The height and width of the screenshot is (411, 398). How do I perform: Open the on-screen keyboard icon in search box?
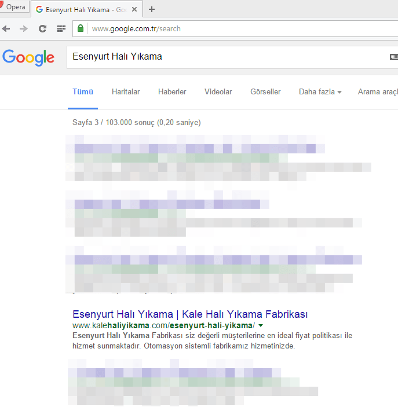(394, 57)
